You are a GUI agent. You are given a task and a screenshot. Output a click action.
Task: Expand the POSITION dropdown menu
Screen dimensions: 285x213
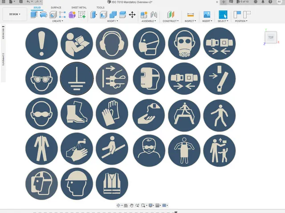click(241, 21)
